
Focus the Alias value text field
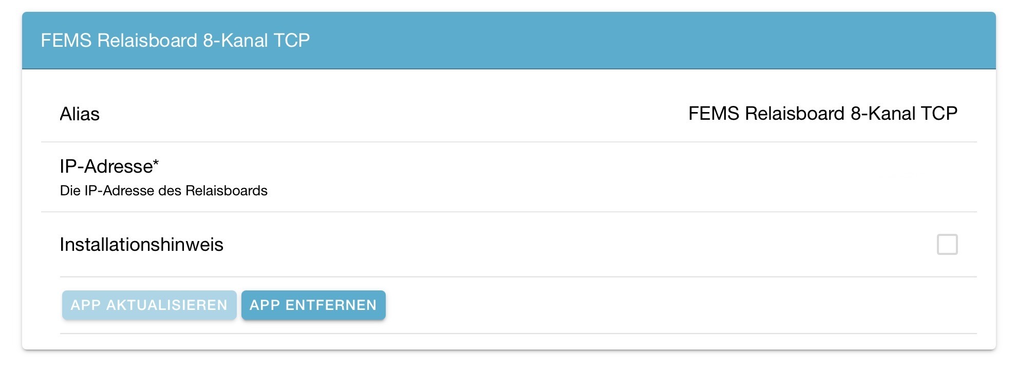click(x=822, y=114)
